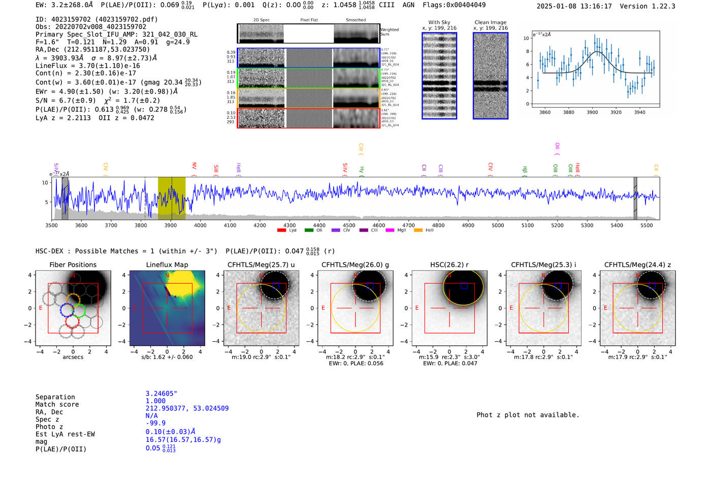Click the Hβ line marker label
Image resolution: width=711 pixels, height=484 pixels.
coord(525,170)
